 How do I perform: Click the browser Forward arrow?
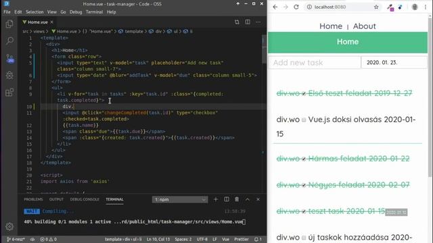point(286,7)
